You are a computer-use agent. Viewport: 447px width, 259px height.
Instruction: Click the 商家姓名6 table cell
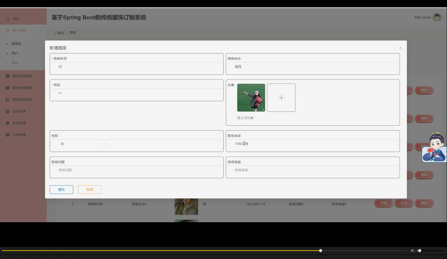(139, 204)
